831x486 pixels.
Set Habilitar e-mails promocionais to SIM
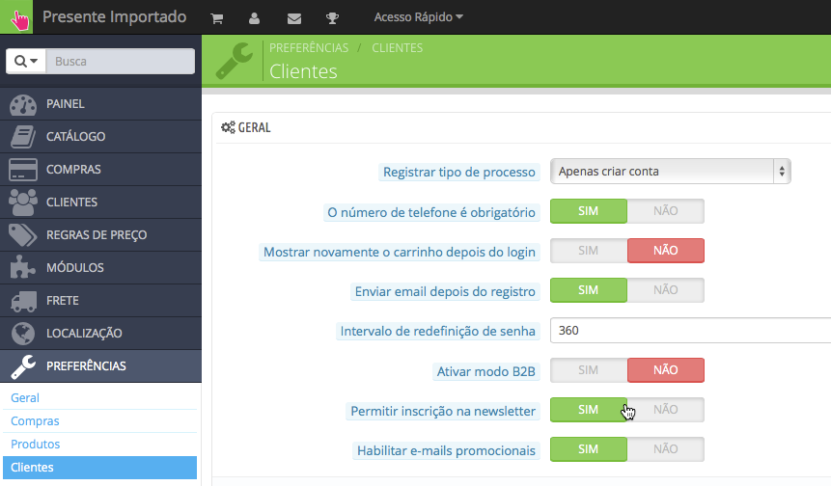(x=589, y=449)
